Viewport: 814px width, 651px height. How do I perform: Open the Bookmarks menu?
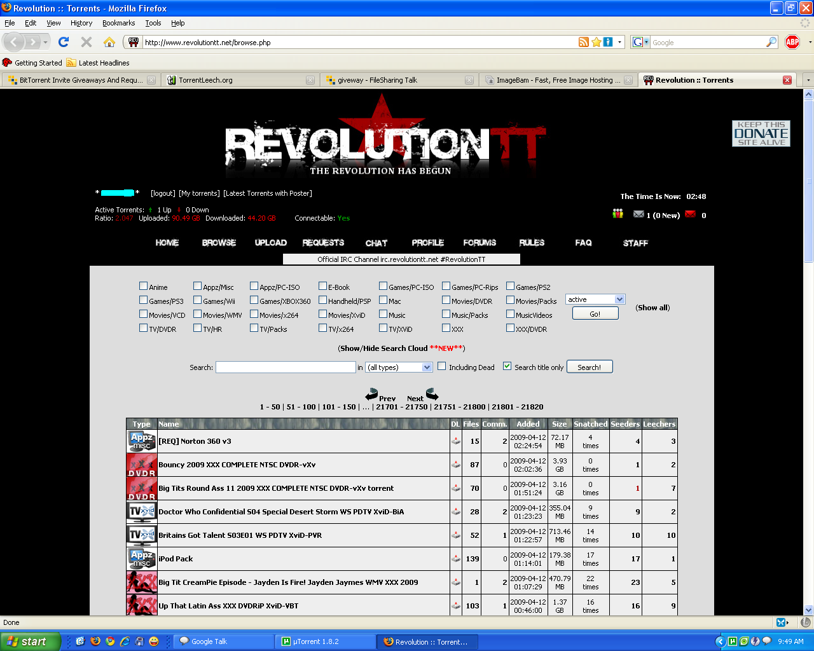pos(118,23)
